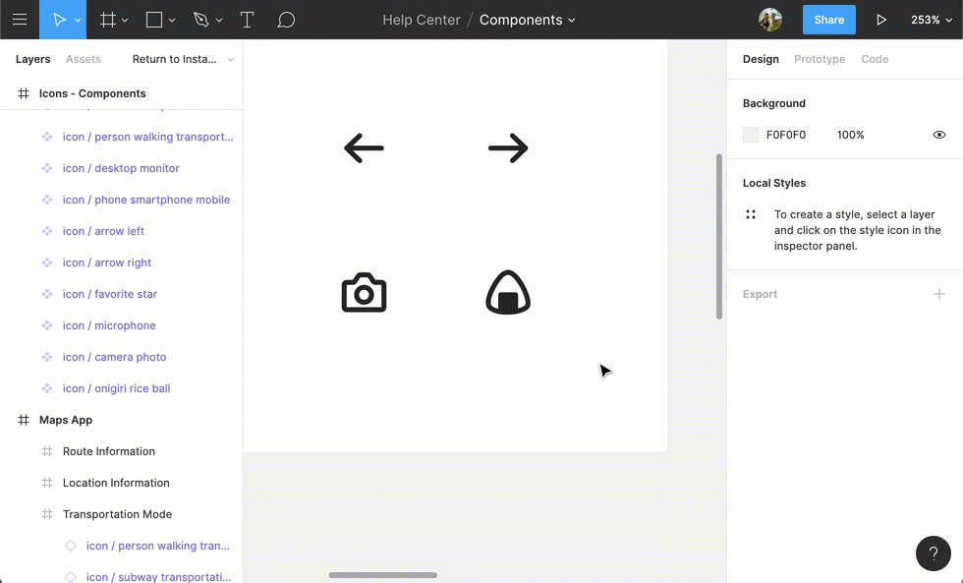Click frame icon beside Maps App
This screenshot has width=963, height=583.
[24, 420]
